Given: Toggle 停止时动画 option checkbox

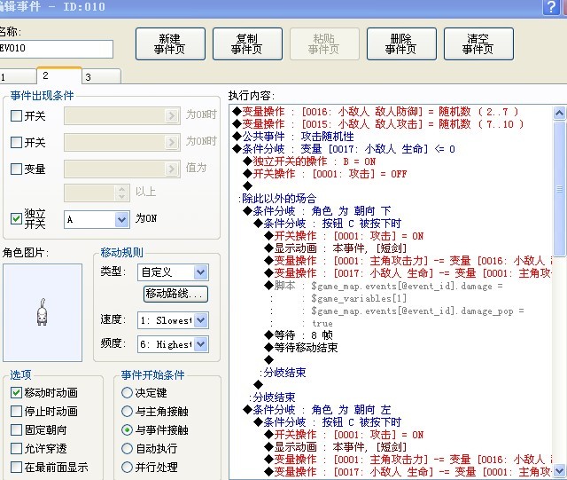Looking at the screenshot, I should (16, 411).
